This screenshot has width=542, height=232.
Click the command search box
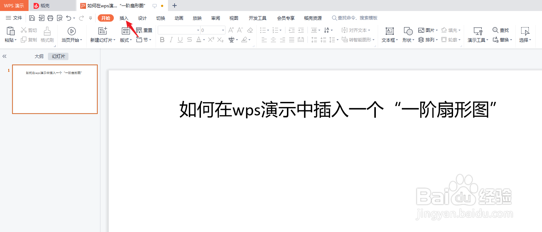(x=355, y=18)
